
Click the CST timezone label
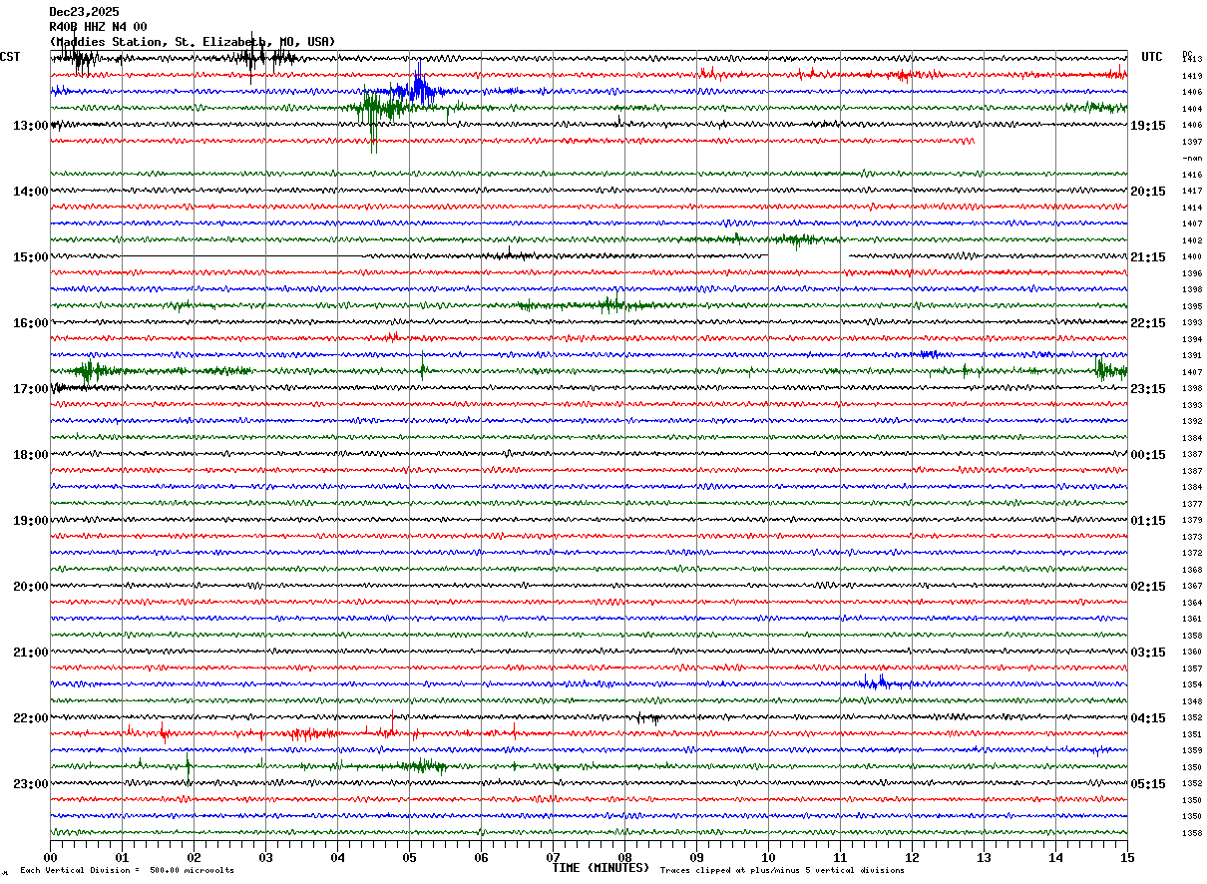[10, 57]
